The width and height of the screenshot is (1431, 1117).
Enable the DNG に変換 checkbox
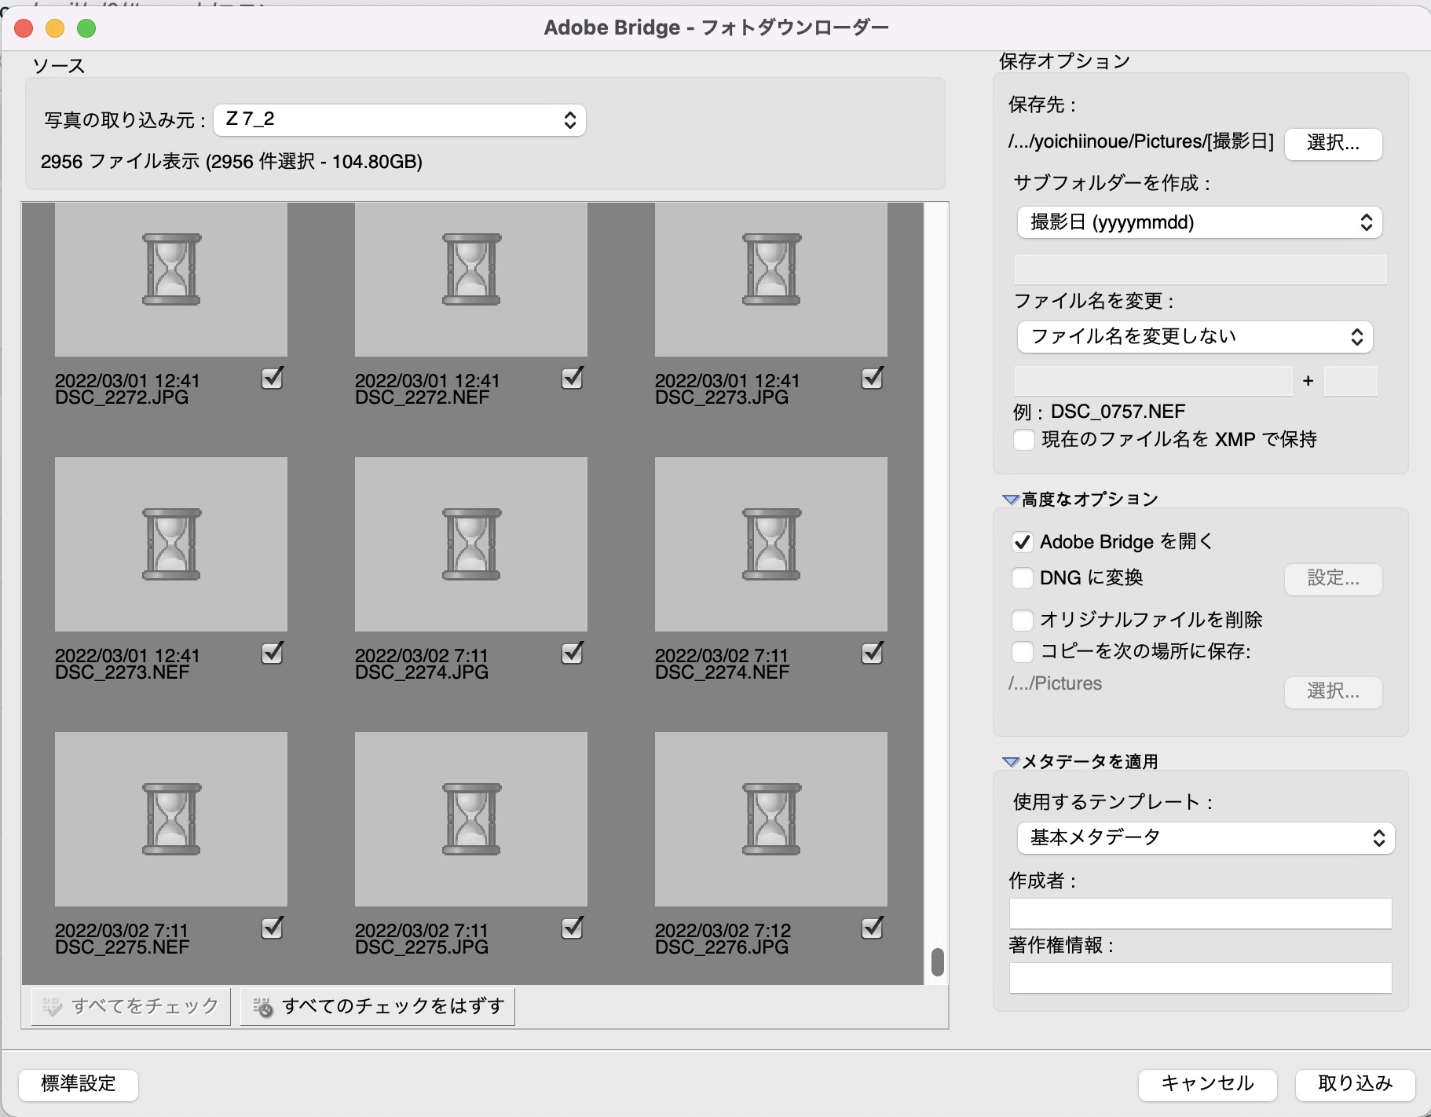coord(1023,578)
